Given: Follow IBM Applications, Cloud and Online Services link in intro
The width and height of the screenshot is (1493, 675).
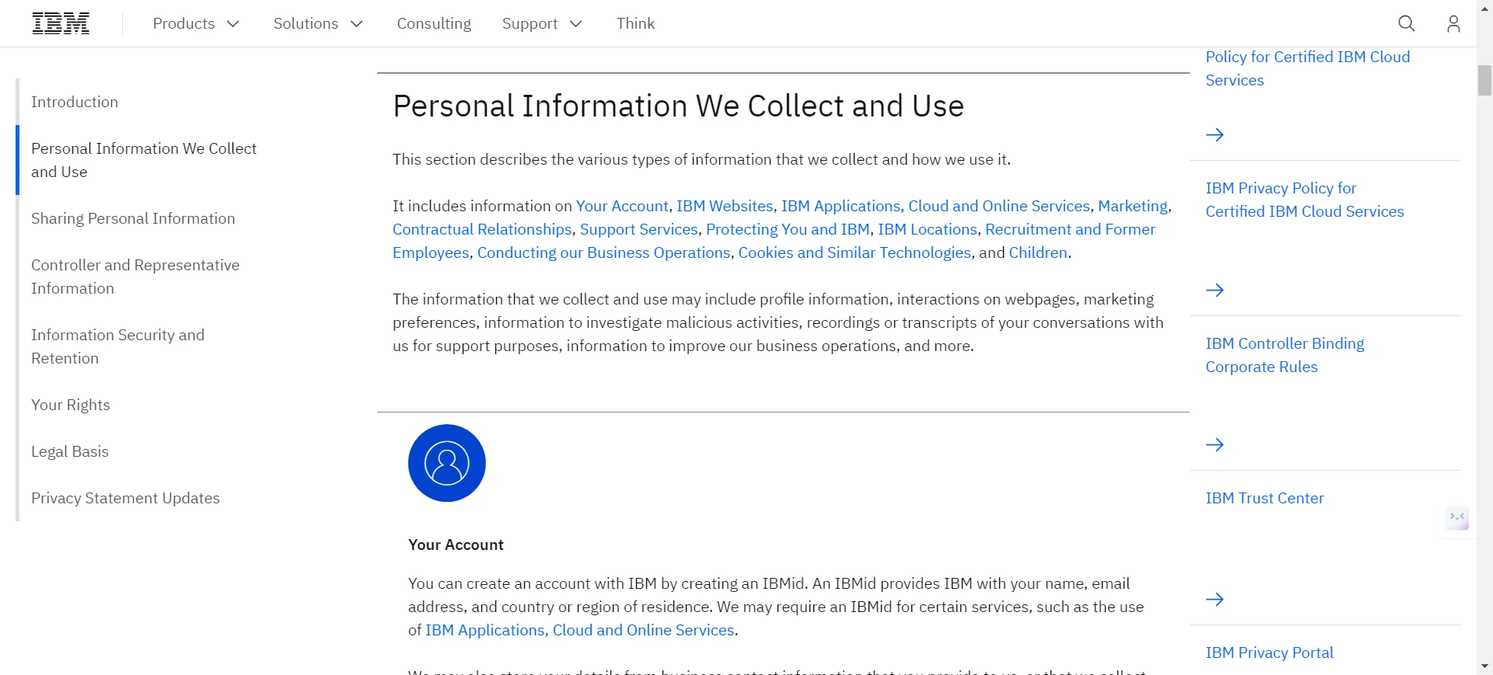Looking at the screenshot, I should click(935, 206).
